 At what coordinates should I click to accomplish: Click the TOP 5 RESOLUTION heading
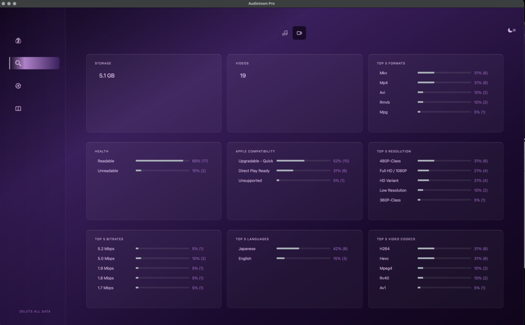(394, 151)
